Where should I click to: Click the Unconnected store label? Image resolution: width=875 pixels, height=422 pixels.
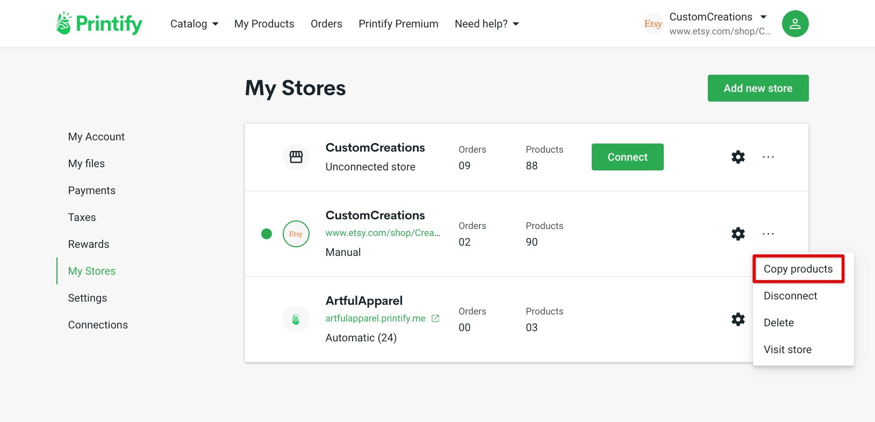[370, 167]
